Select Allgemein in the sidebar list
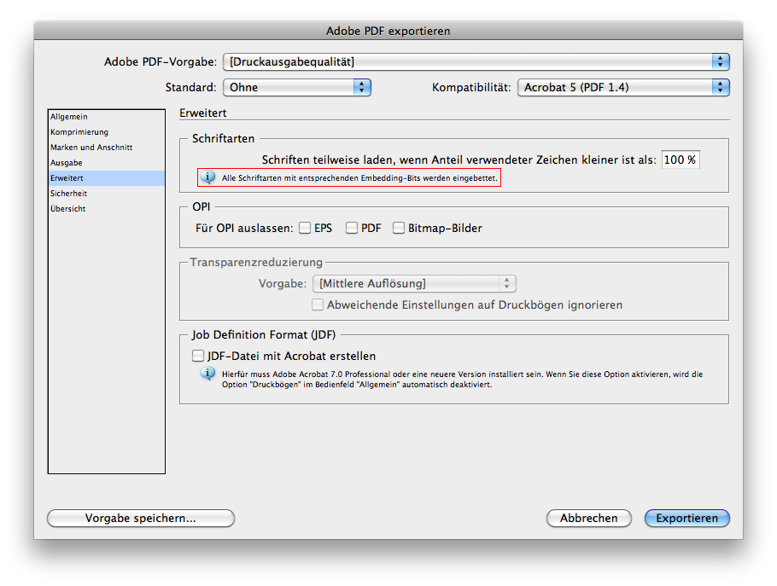 [x=69, y=117]
